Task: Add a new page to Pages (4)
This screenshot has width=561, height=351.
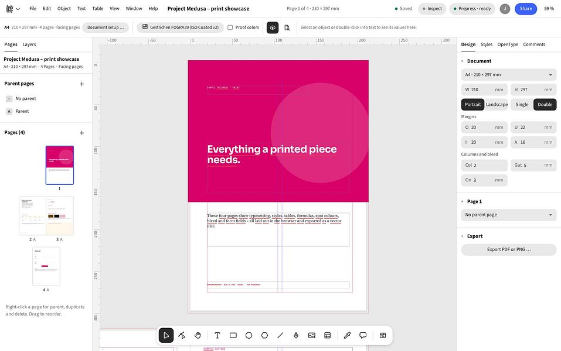Action: [x=81, y=133]
